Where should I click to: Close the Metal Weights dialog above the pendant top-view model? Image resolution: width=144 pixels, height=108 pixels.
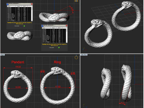point(32,4)
